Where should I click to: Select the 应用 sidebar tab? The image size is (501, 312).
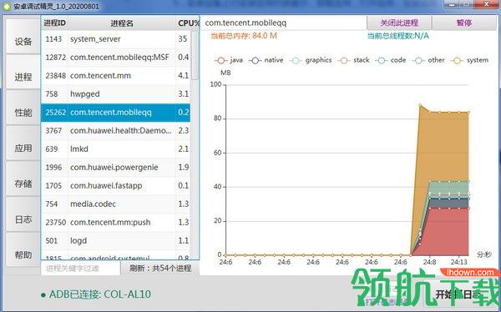[x=23, y=143]
